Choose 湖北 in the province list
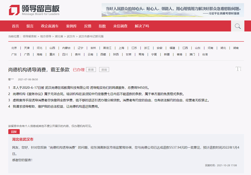This screenshot has height=175, width=251. click(223, 48)
